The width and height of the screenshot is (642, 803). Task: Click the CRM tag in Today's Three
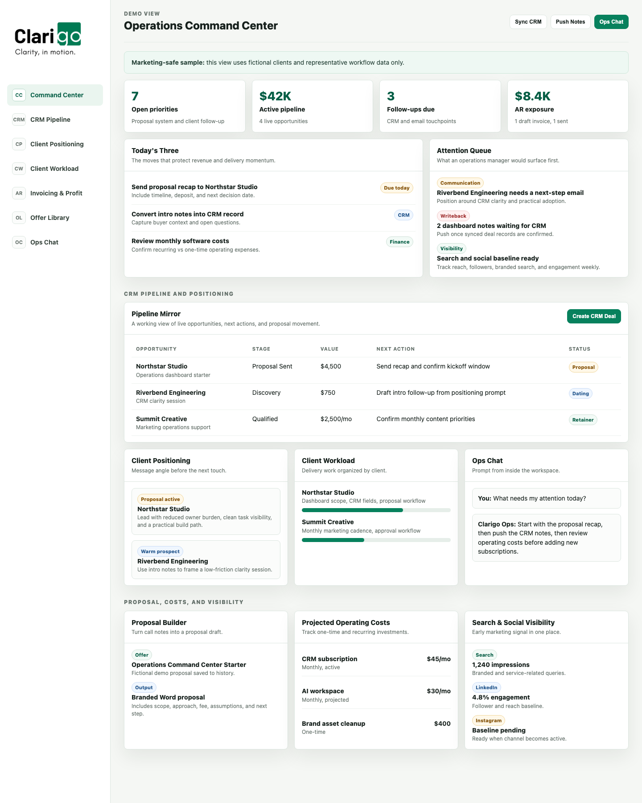click(403, 215)
